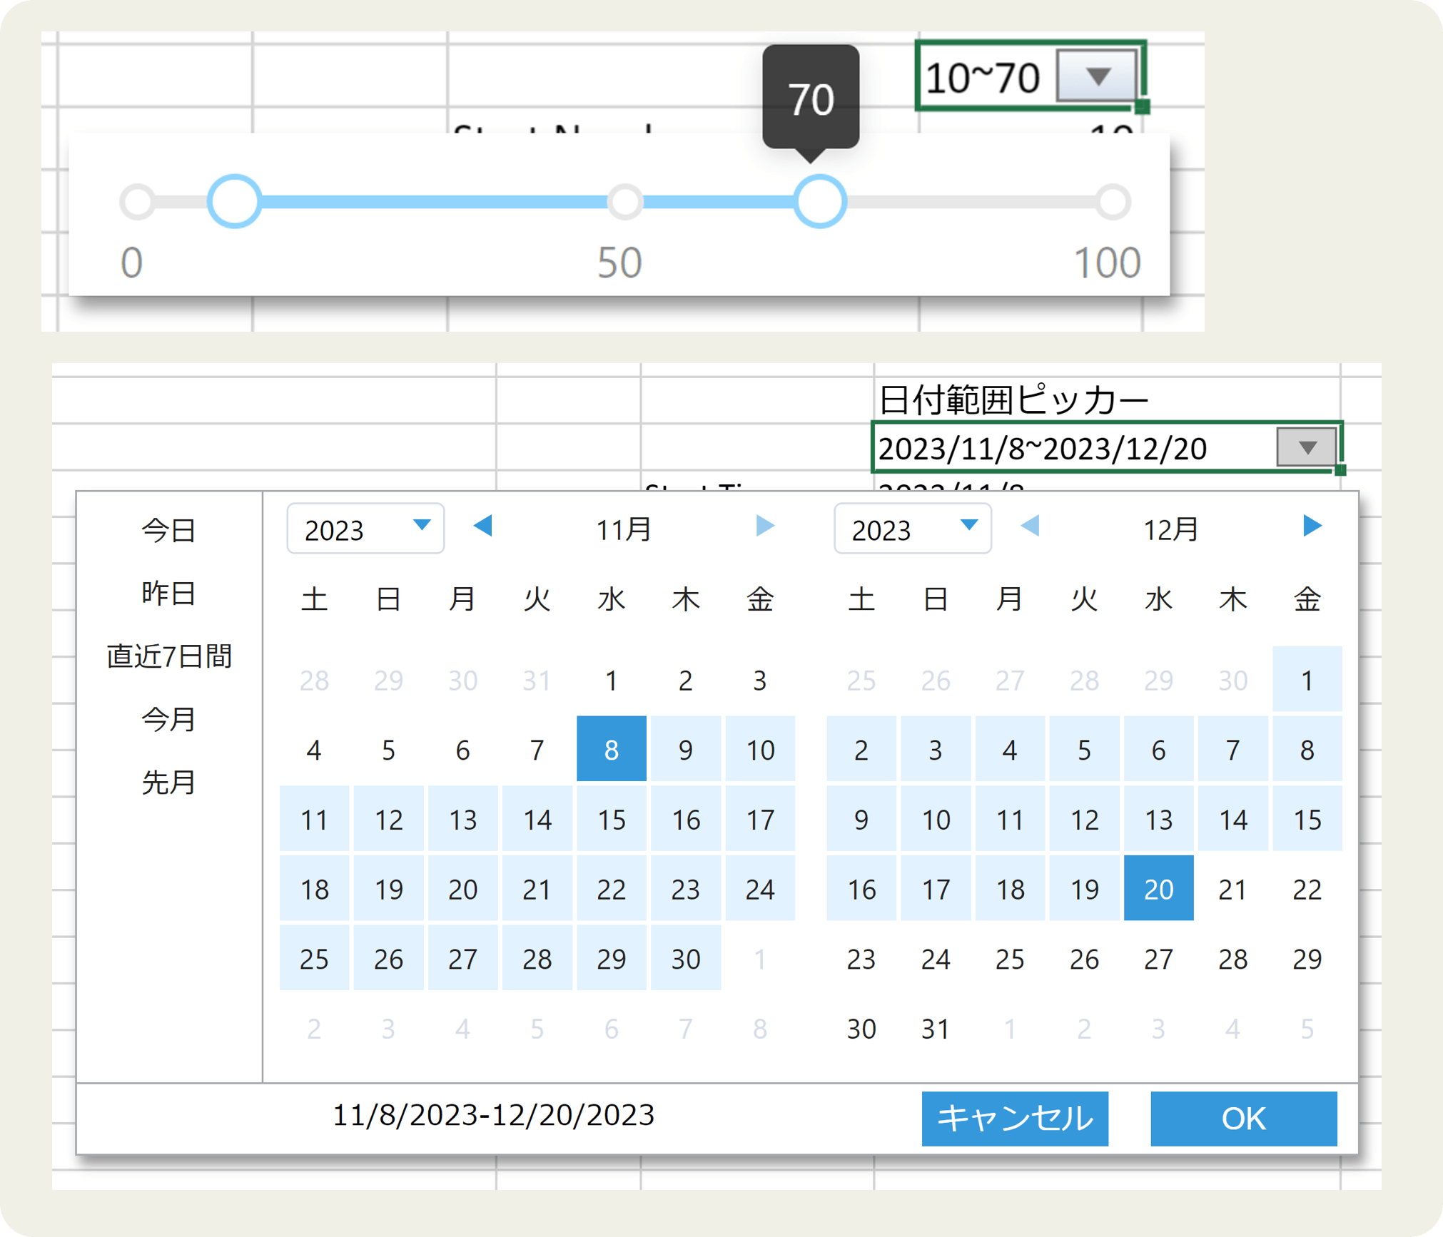Confirm date range with OK button
This screenshot has height=1237, width=1443.
(1243, 1118)
